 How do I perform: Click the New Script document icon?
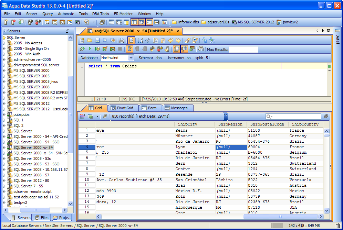click(82, 40)
